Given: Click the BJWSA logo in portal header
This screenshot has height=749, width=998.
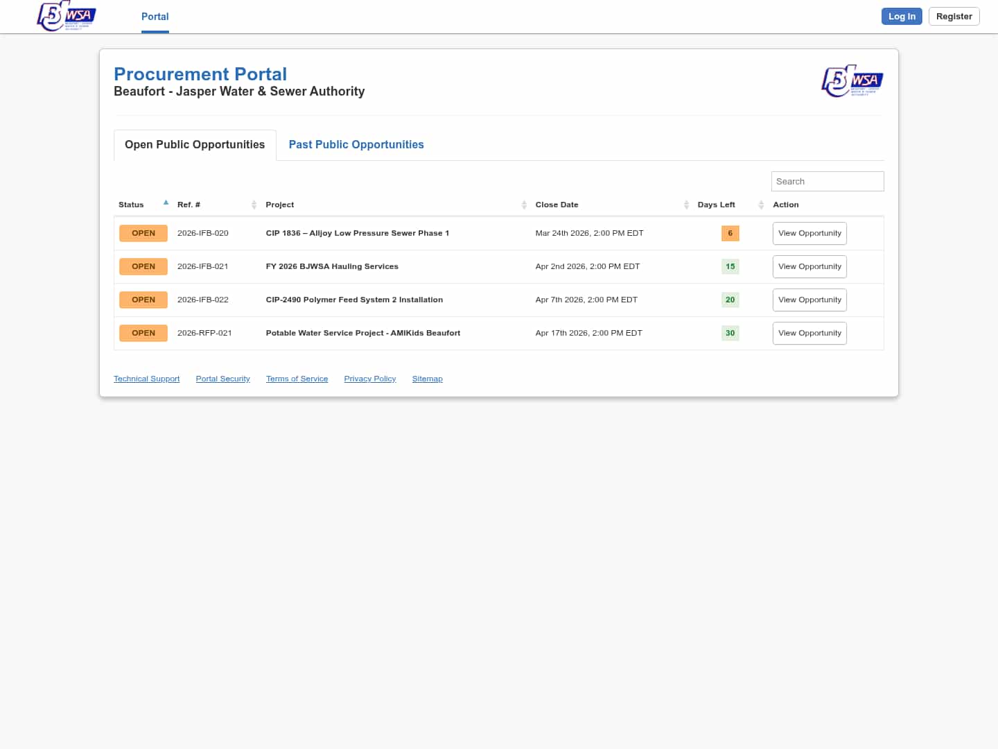Looking at the screenshot, I should [852, 81].
